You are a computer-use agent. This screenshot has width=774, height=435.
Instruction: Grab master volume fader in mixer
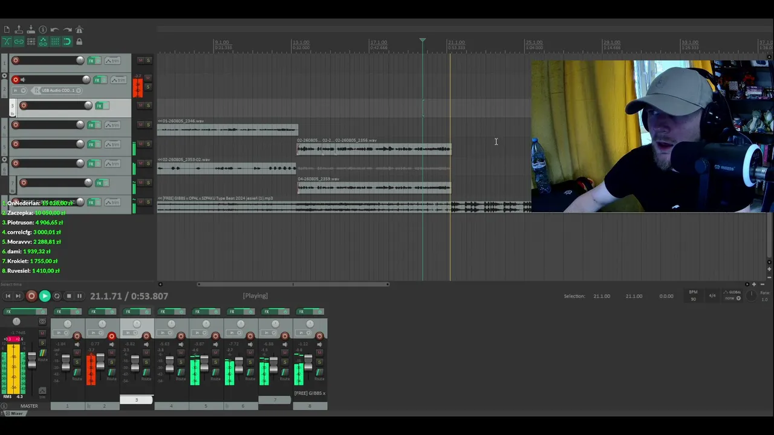(x=31, y=360)
